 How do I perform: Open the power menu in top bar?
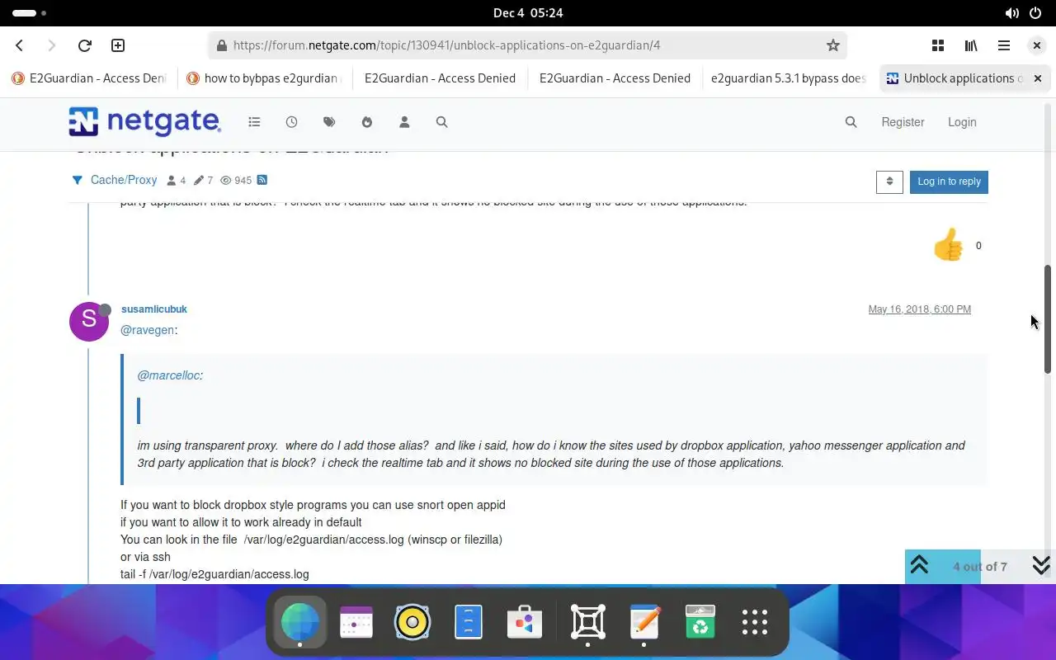pos(1036,13)
